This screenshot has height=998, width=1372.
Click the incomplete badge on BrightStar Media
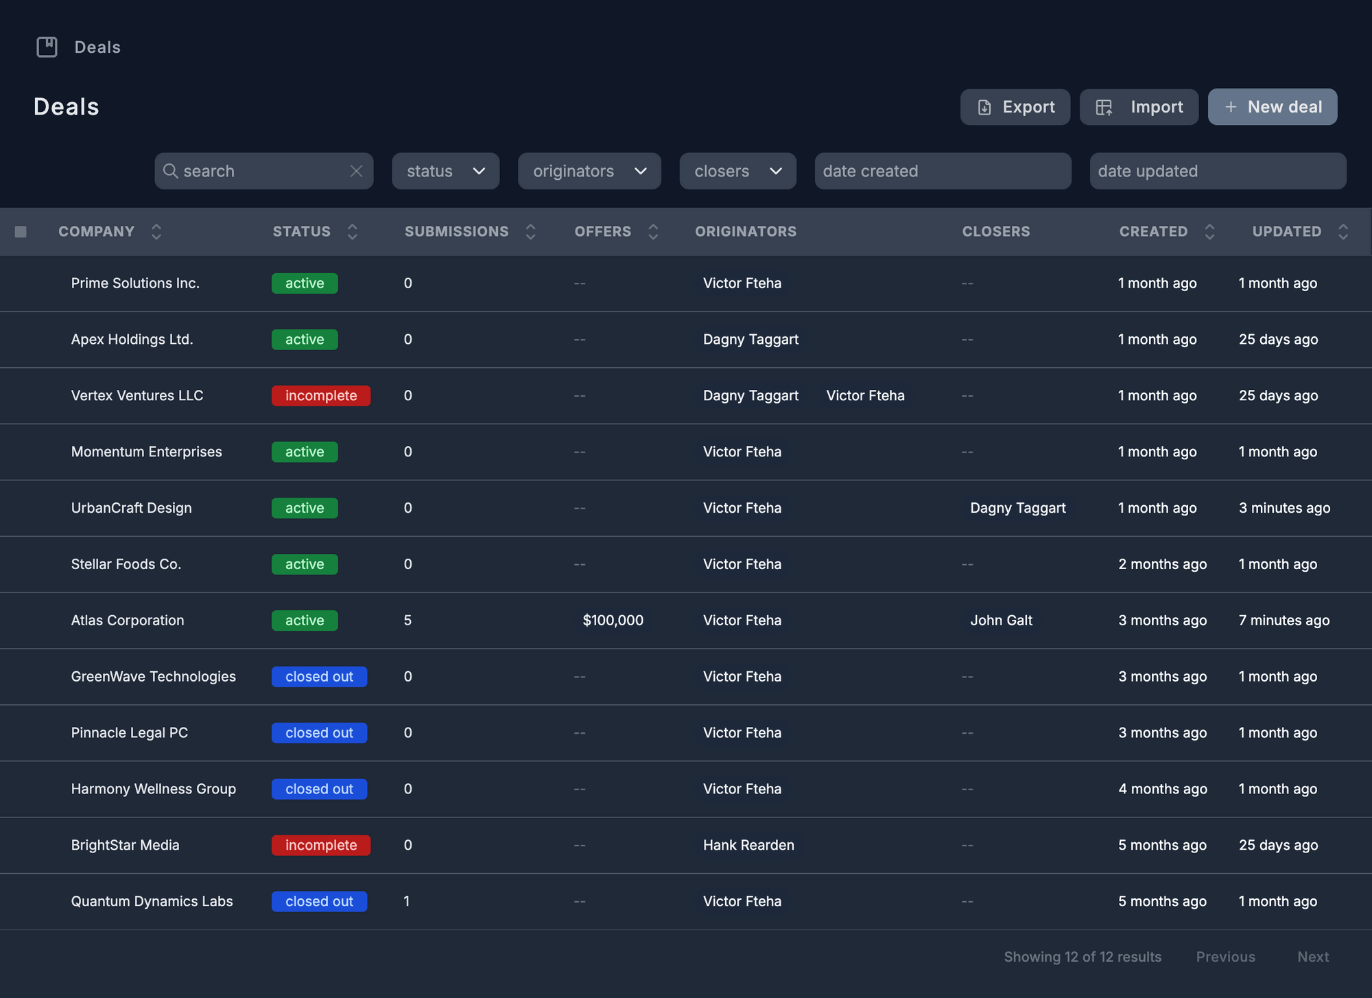(320, 845)
